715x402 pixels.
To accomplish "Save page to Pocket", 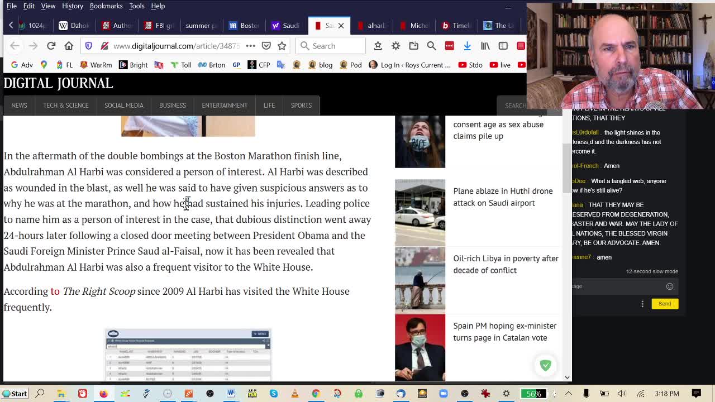I will coord(266,46).
